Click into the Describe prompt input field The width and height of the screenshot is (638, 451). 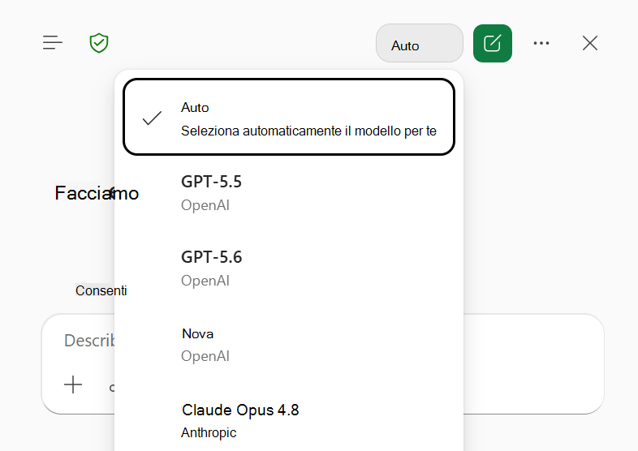click(x=89, y=341)
